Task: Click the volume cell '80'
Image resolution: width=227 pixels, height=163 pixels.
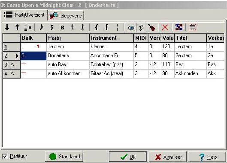Action: point(168,56)
